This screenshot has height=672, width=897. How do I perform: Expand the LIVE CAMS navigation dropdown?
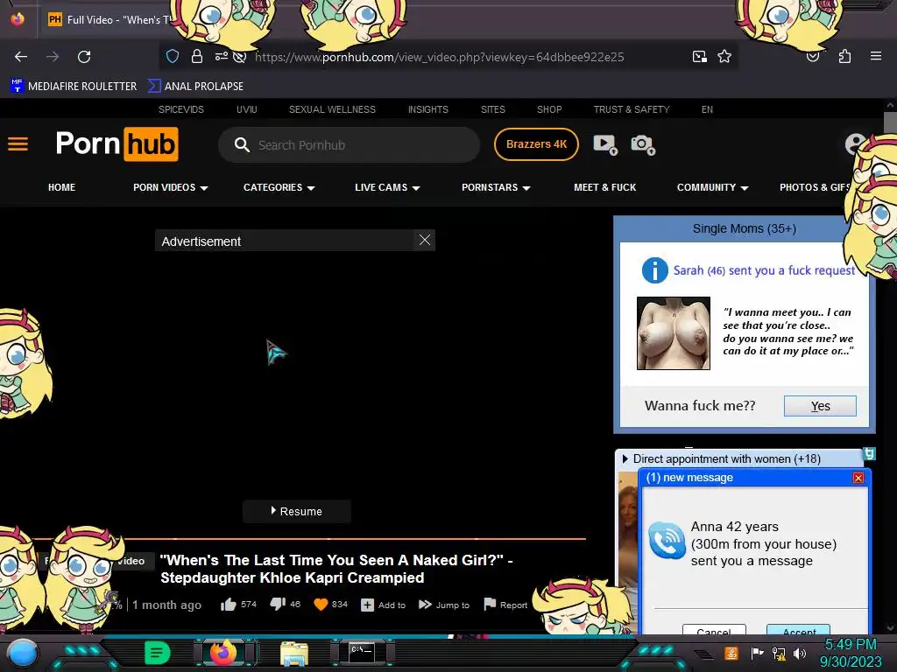coord(387,187)
